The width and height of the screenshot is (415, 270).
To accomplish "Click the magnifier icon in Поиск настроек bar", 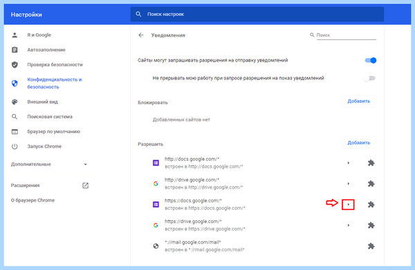I will click(x=138, y=14).
